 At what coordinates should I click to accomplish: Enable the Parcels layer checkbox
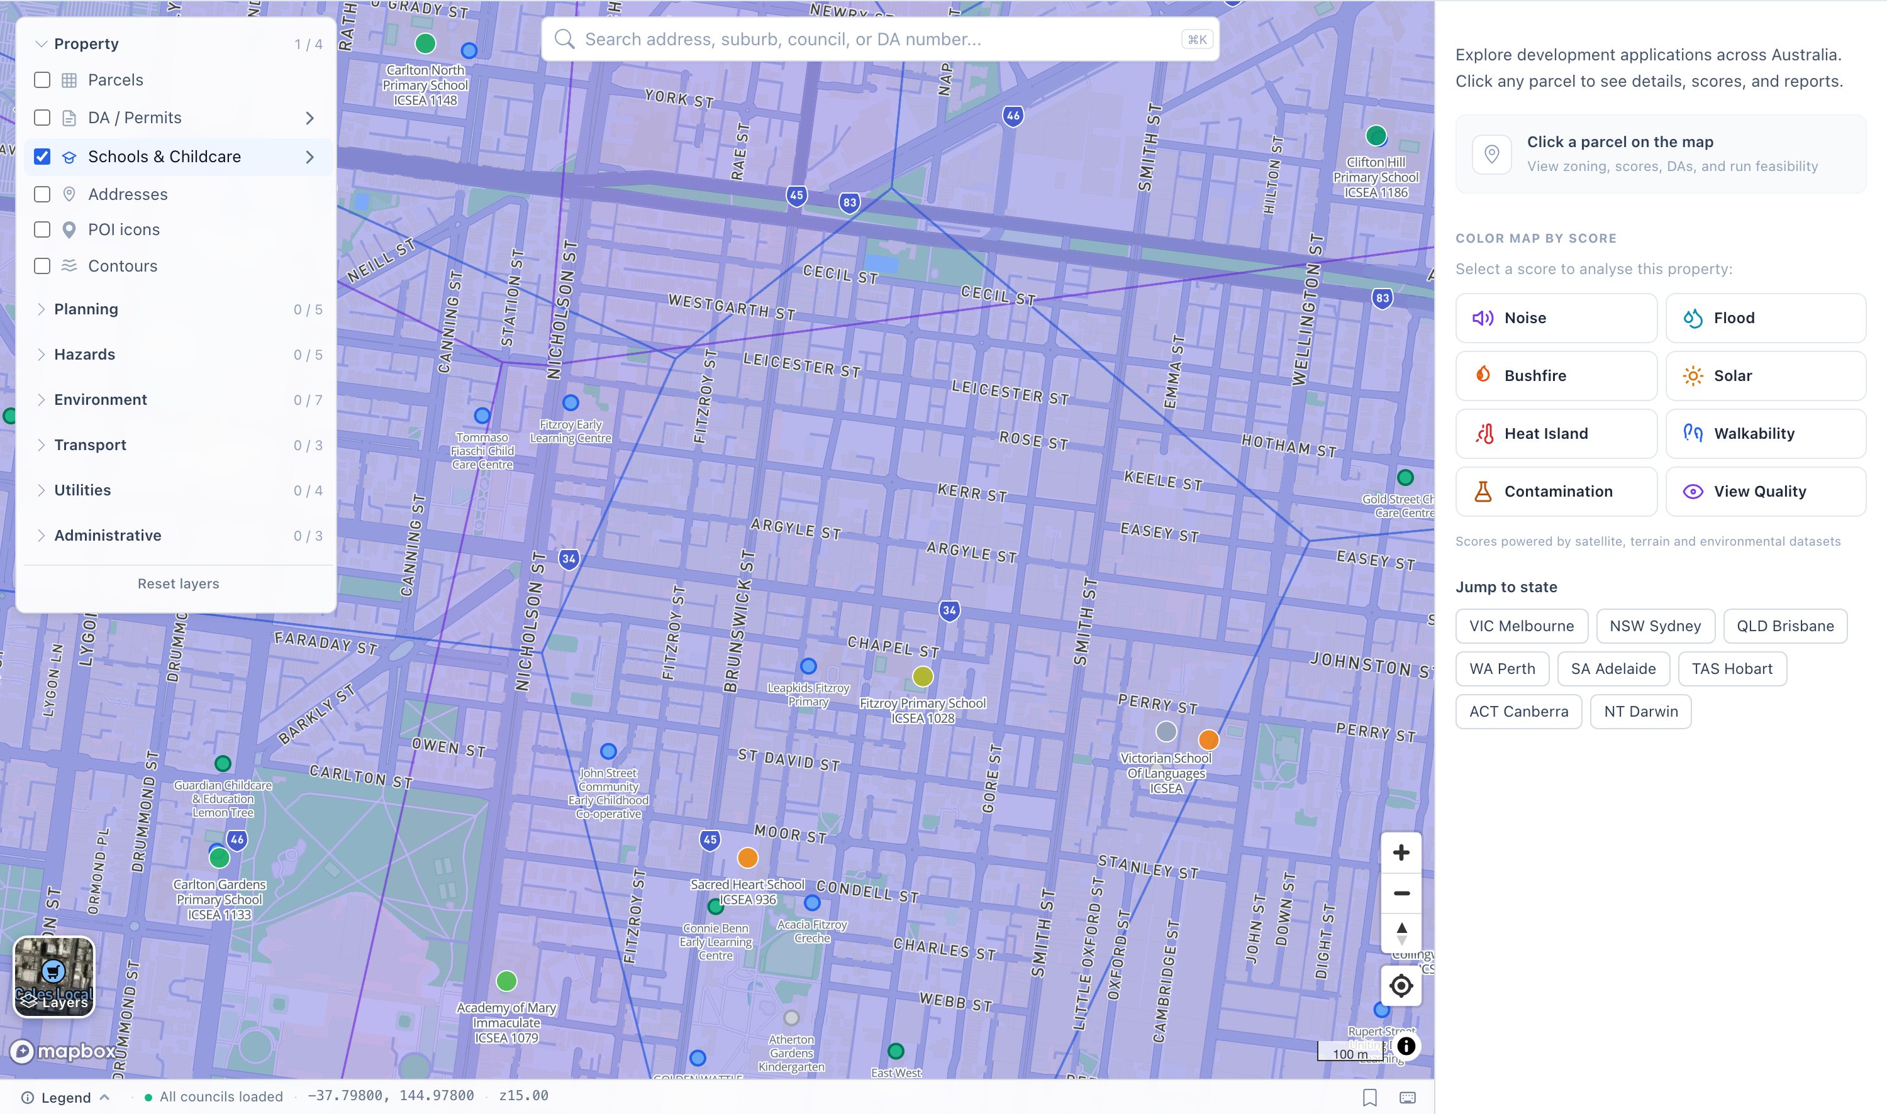[x=42, y=80]
